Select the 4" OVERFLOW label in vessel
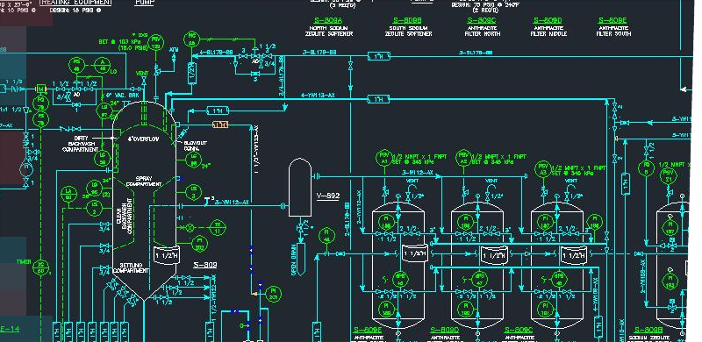702x342 pixels. (143, 139)
